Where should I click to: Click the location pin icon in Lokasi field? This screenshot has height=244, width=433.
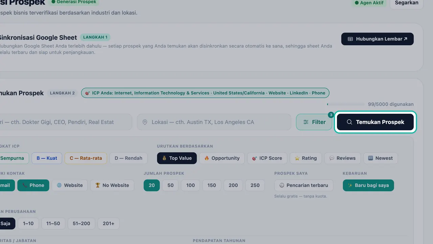(x=145, y=122)
